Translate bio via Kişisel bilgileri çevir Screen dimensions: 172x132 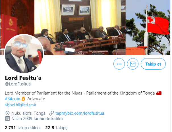21,105
